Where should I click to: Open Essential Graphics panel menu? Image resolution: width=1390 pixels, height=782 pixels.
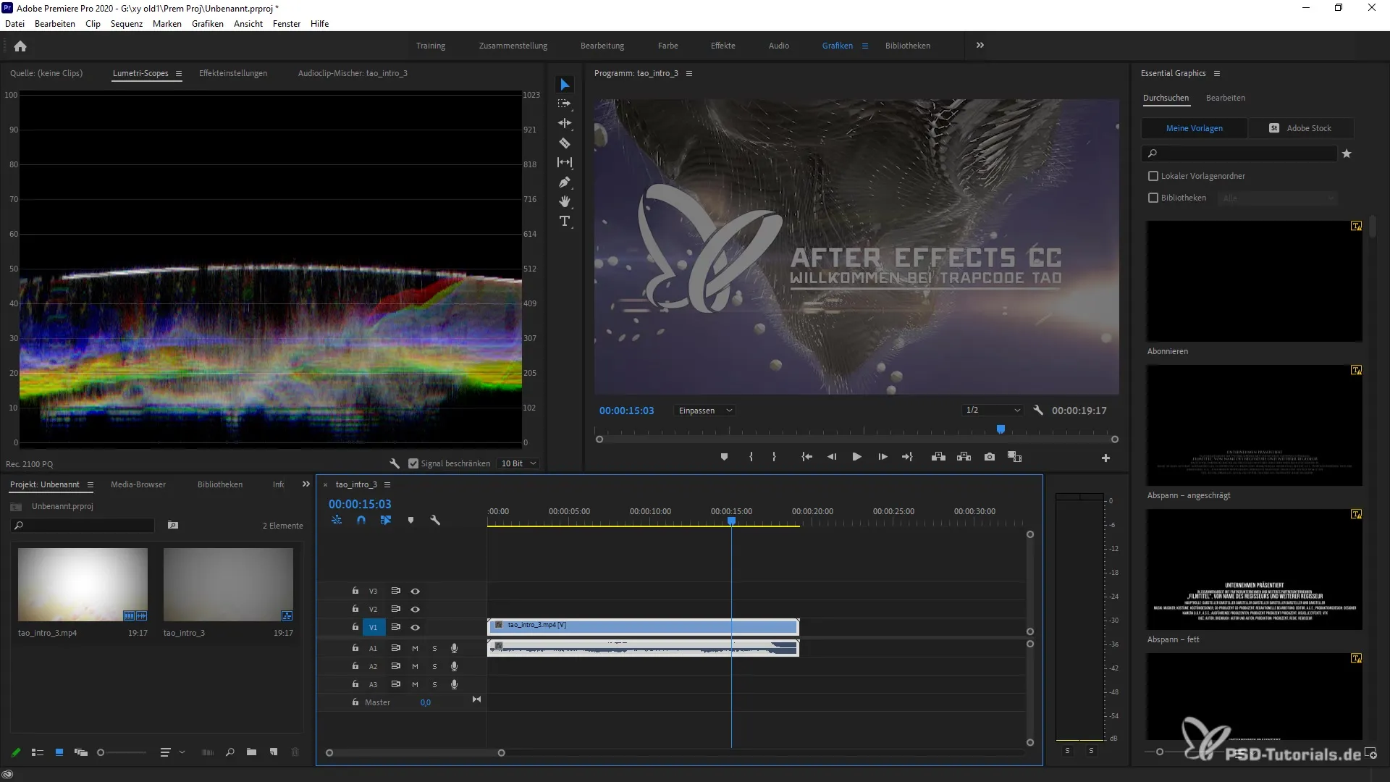coord(1217,73)
